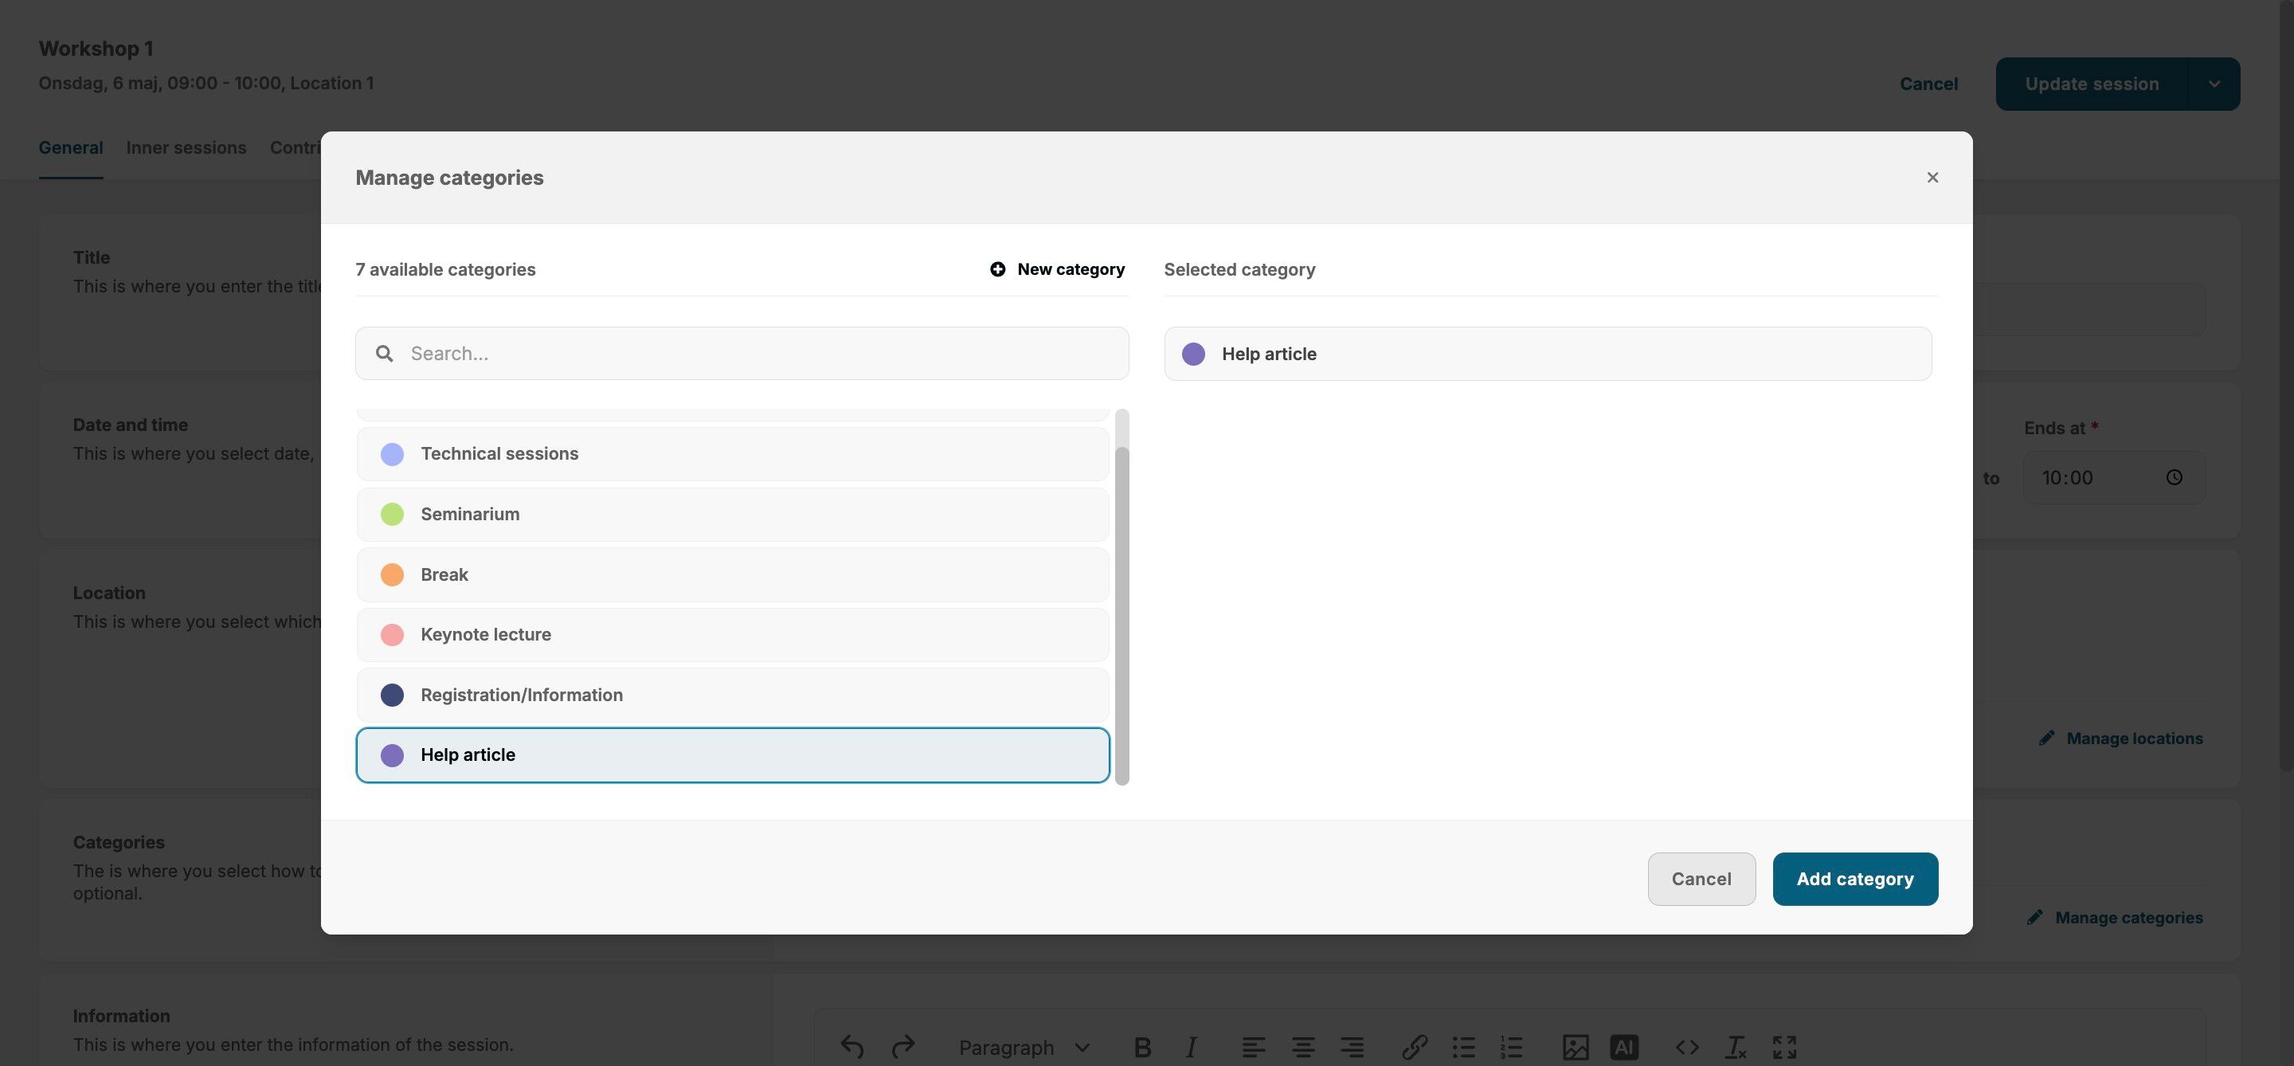Open the Update session split-button arrow
Image resolution: width=2294 pixels, height=1066 pixels.
2213,84
